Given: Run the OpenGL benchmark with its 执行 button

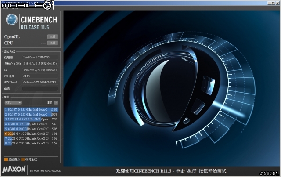Looking at the screenshot, I should click(x=53, y=37).
